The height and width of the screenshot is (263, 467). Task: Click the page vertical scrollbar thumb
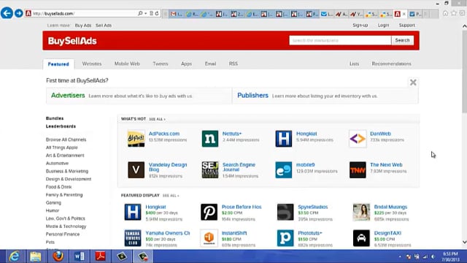(x=464, y=72)
